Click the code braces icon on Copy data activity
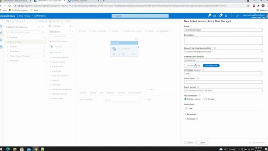Viewport: 268px width, 151px height. coord(119,54)
